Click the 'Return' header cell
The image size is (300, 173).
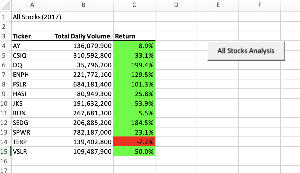point(134,36)
